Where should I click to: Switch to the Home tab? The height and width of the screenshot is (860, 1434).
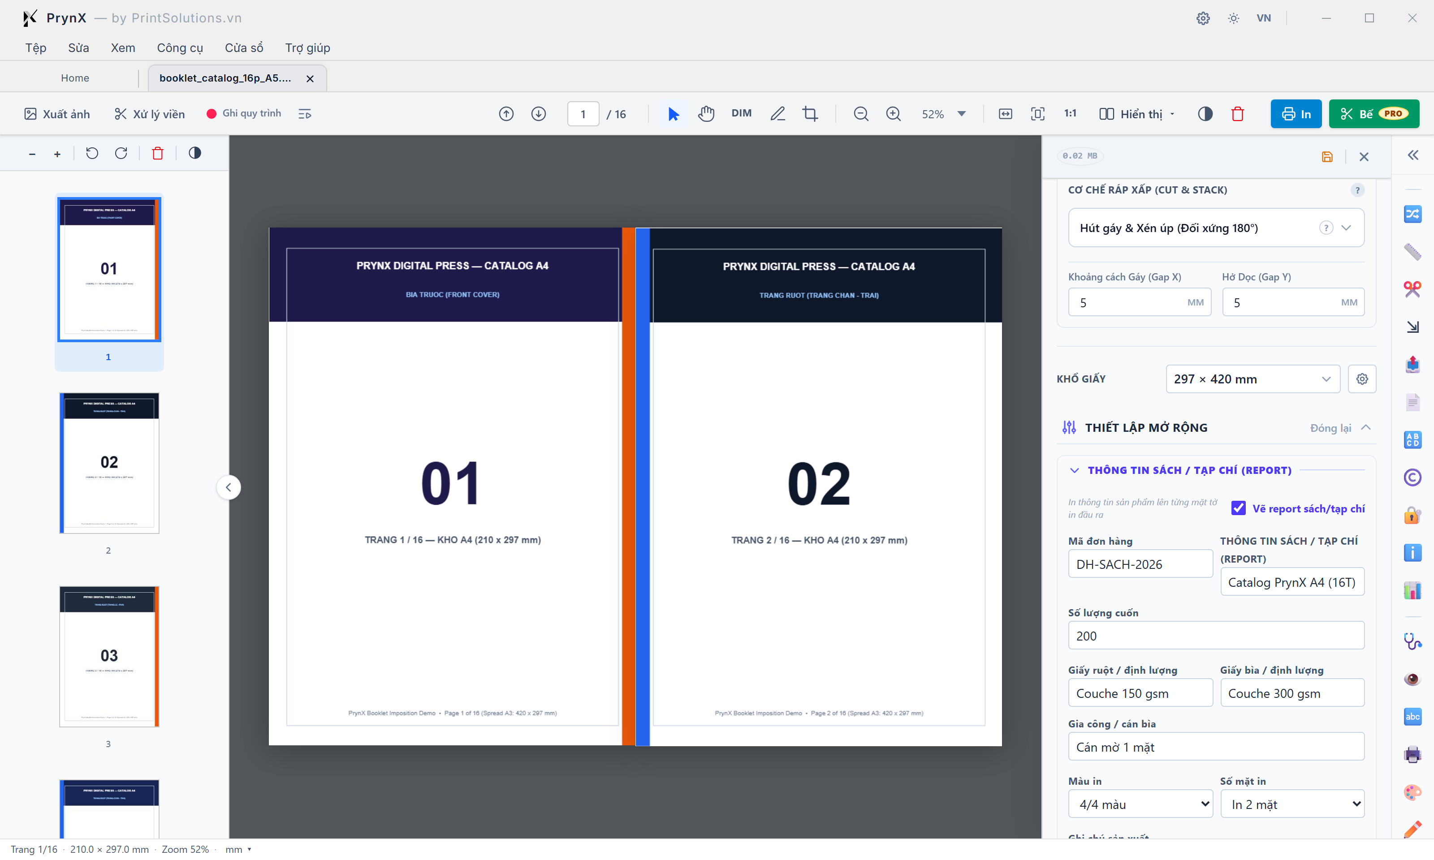pos(75,77)
